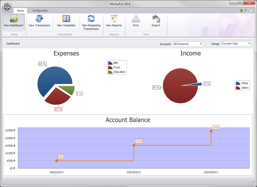
Task: Click the Bills legend swatch
Action: tap(110, 63)
